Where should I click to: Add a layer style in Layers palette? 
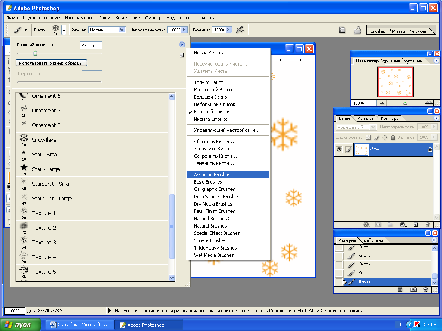pyautogui.click(x=366, y=224)
